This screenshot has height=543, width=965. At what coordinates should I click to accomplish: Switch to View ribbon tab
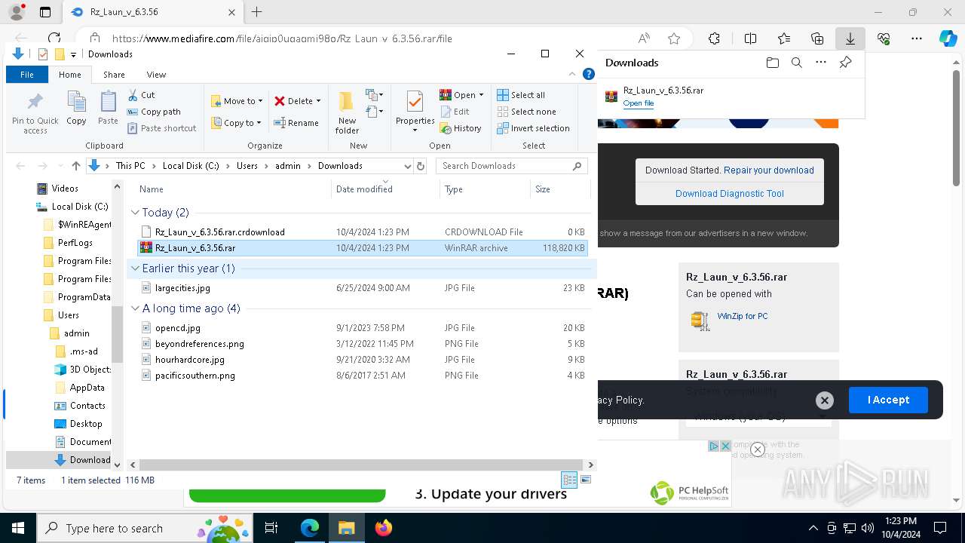156,75
